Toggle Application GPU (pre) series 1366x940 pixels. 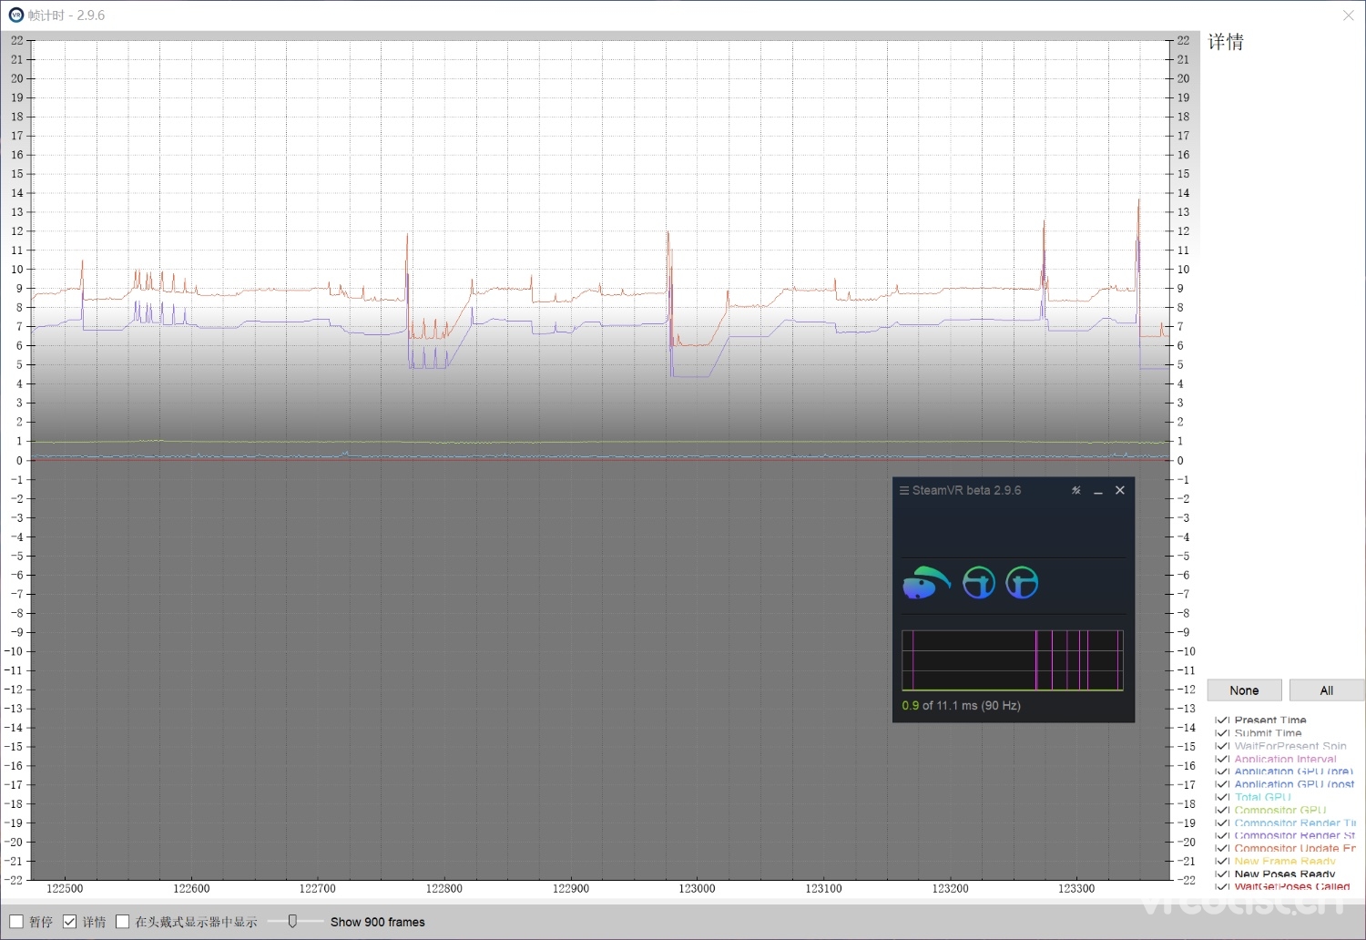pyautogui.click(x=1222, y=771)
